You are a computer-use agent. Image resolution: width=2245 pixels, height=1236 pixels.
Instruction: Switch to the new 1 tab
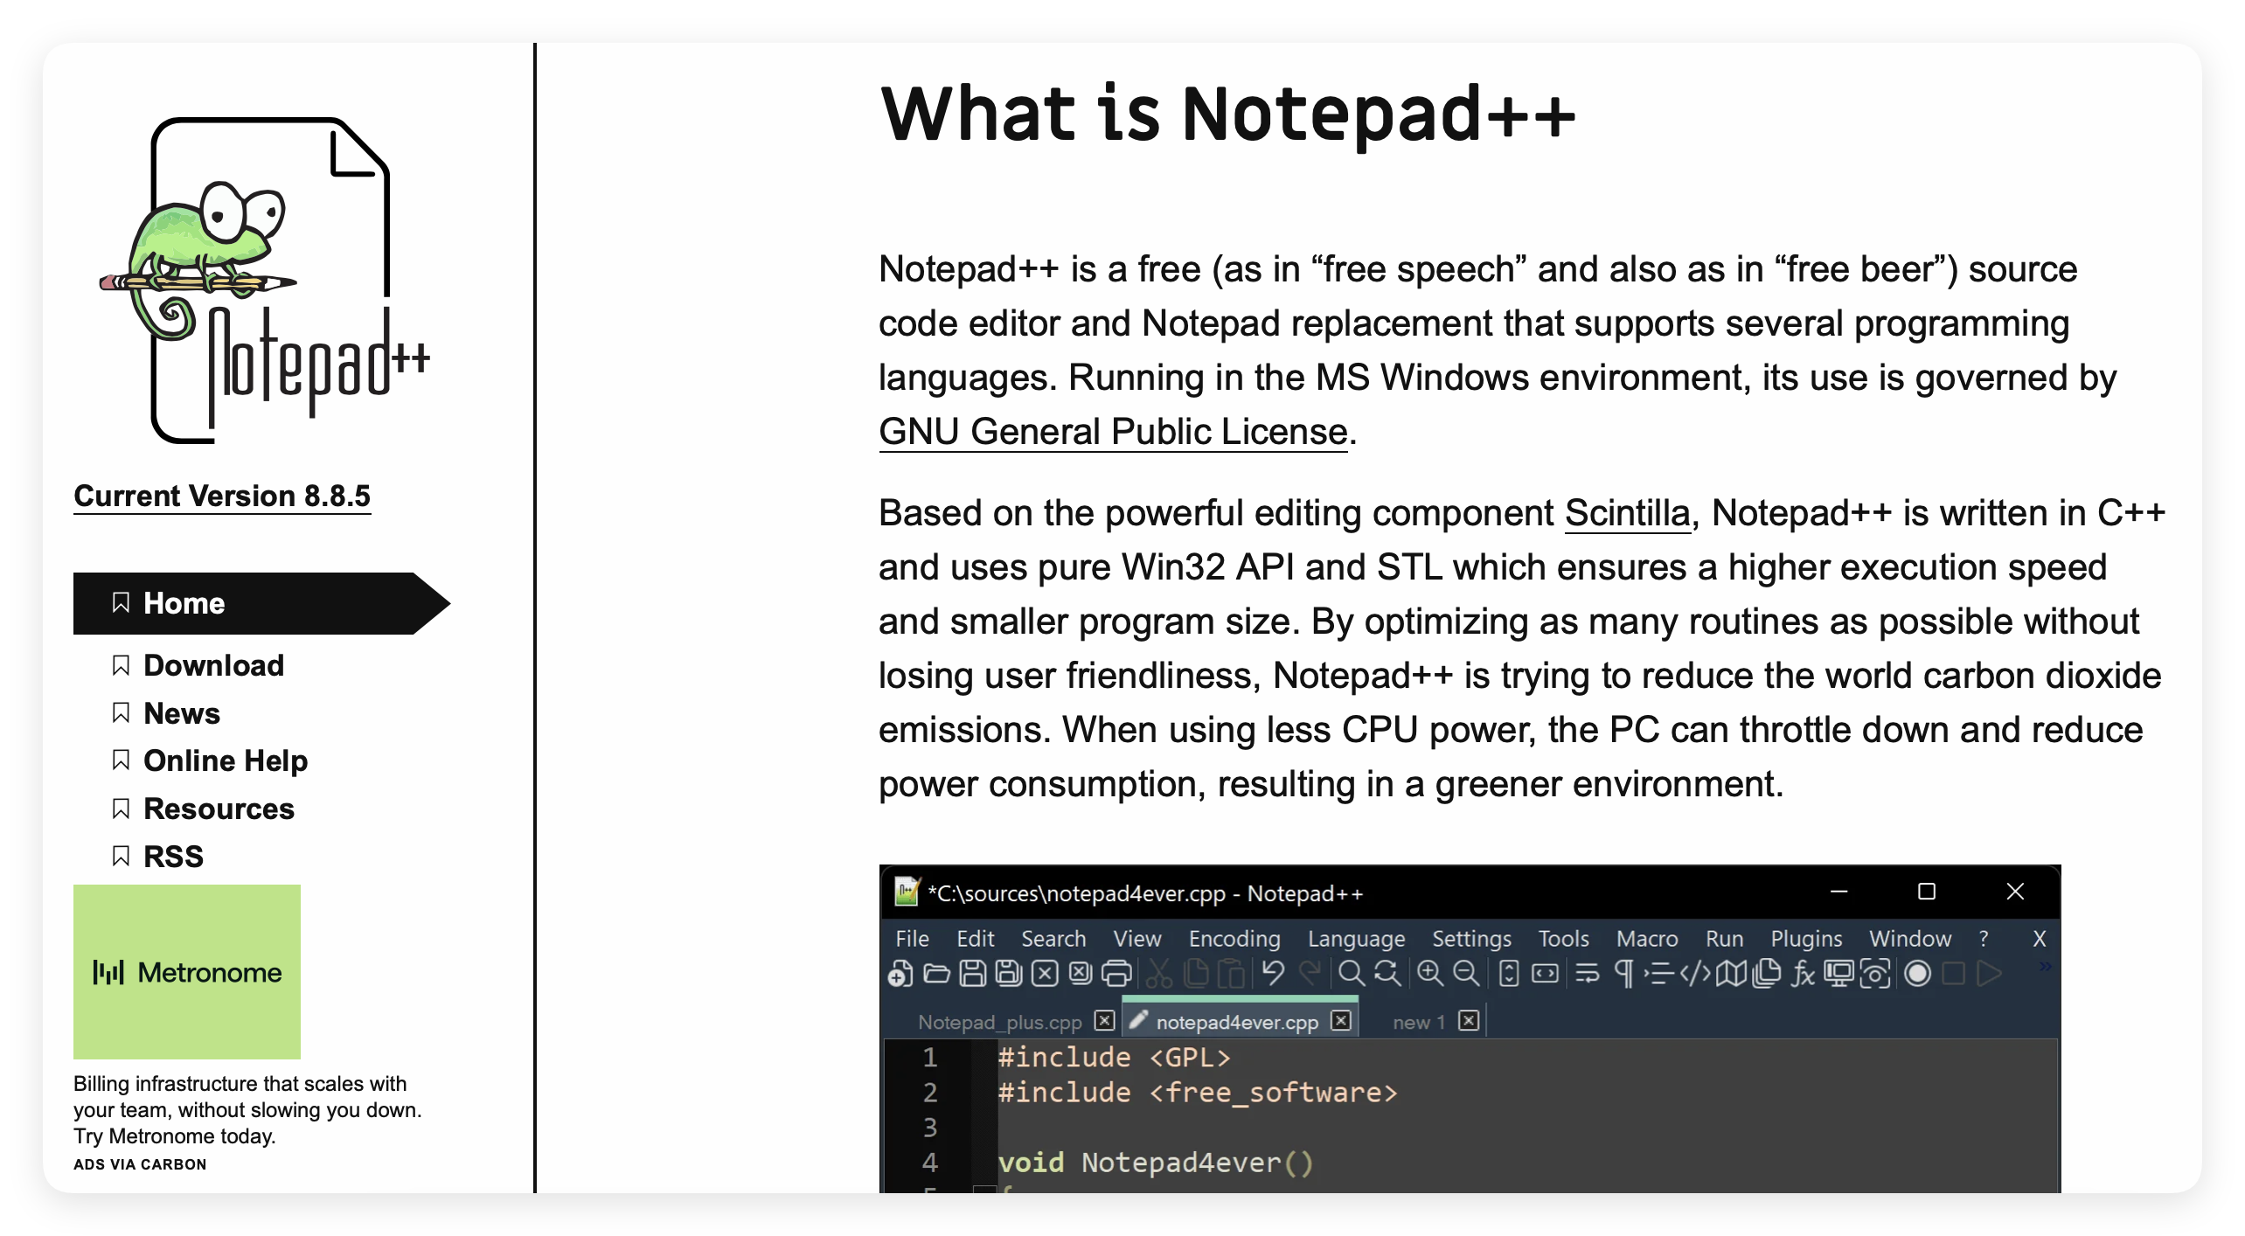click(x=1418, y=1022)
